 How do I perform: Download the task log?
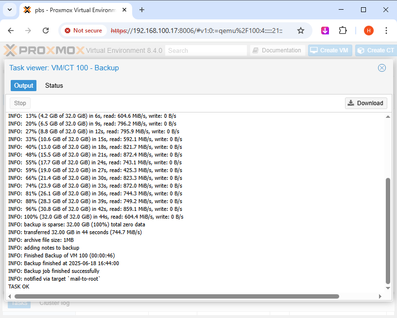365,103
